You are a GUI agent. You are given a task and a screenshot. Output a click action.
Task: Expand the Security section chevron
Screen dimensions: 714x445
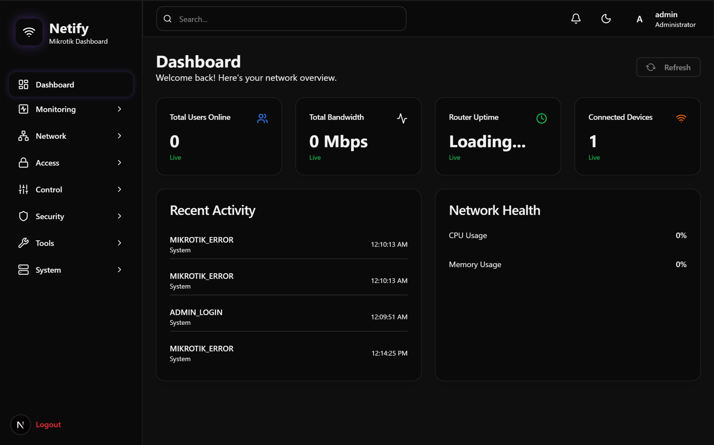(x=119, y=216)
